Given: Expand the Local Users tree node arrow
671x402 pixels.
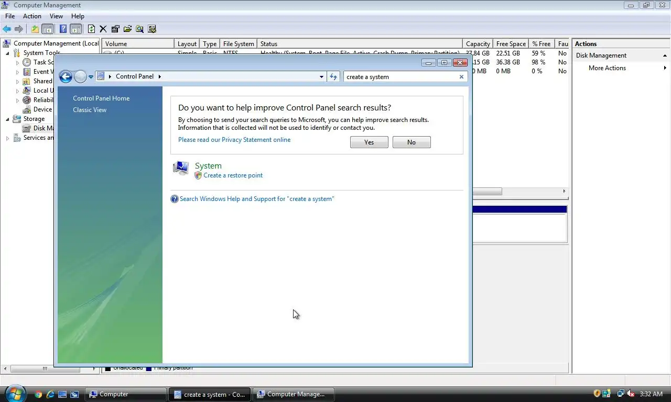Looking at the screenshot, I should tap(17, 91).
